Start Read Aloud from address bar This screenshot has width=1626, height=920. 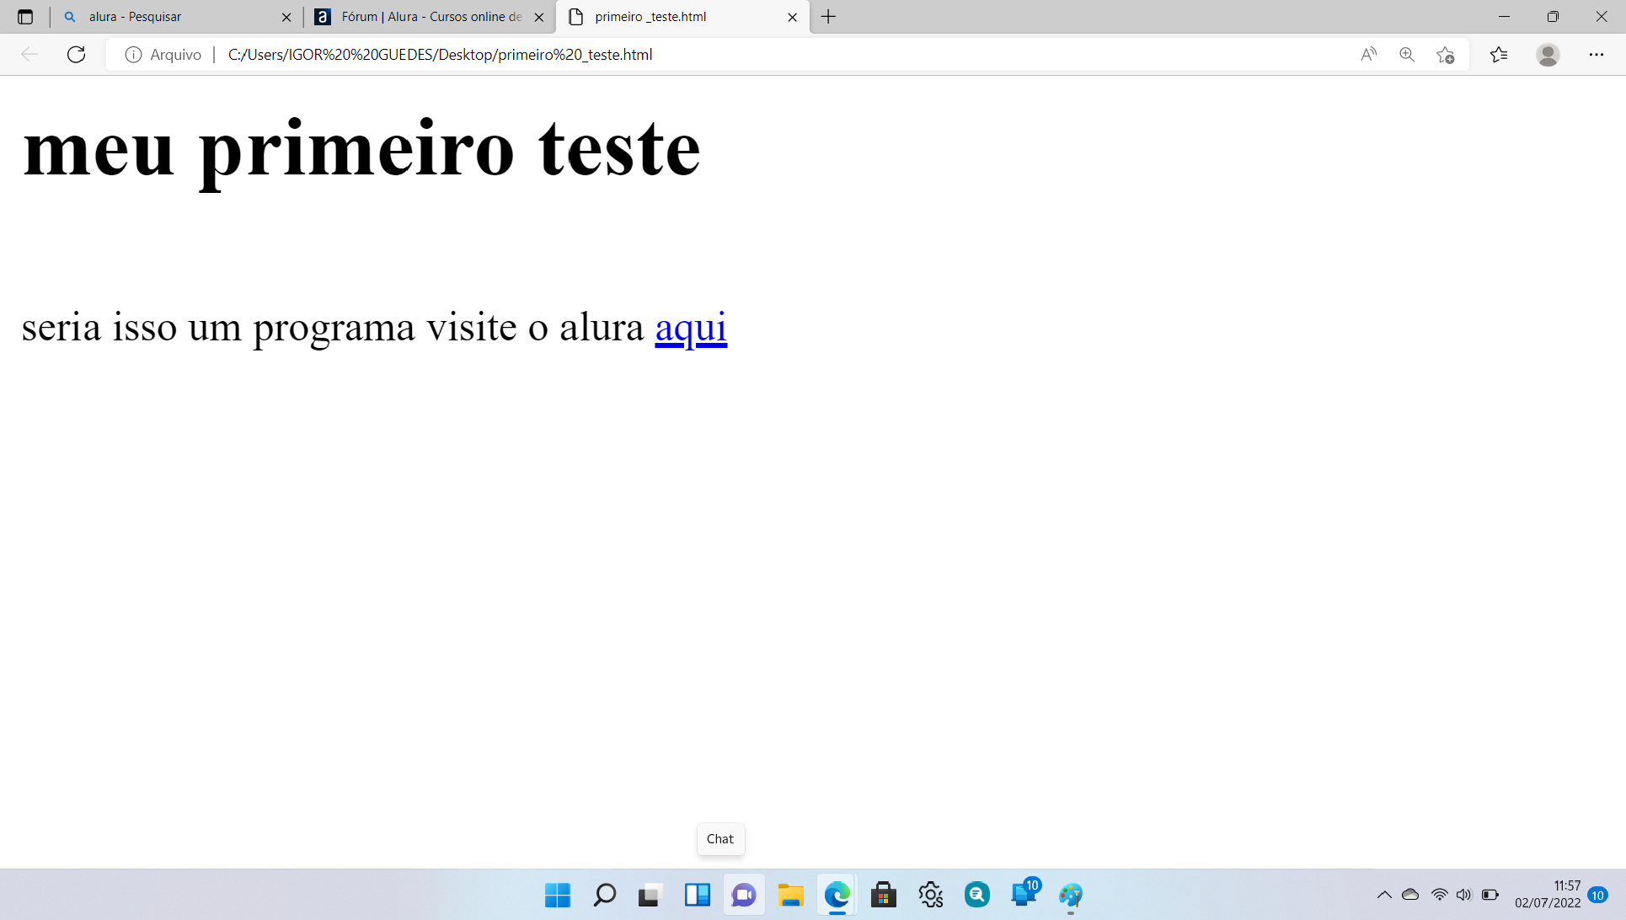[x=1369, y=55]
